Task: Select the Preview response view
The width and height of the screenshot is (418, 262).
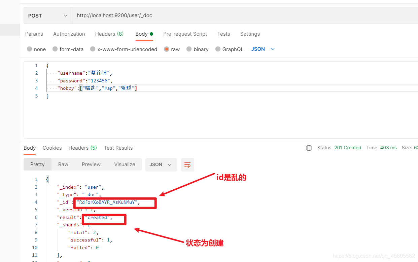Action: pos(91,164)
